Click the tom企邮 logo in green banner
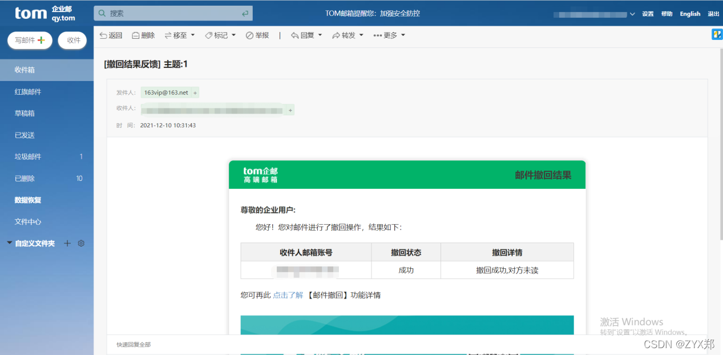Image resolution: width=723 pixels, height=355 pixels. [x=261, y=175]
